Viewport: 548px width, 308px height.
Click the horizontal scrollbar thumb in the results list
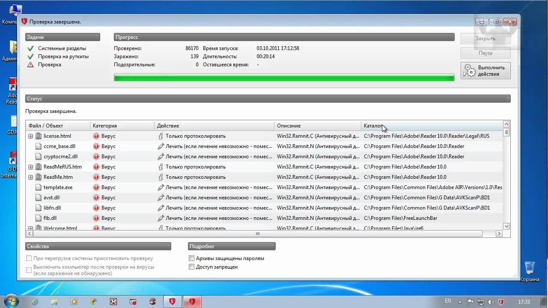coord(258,234)
